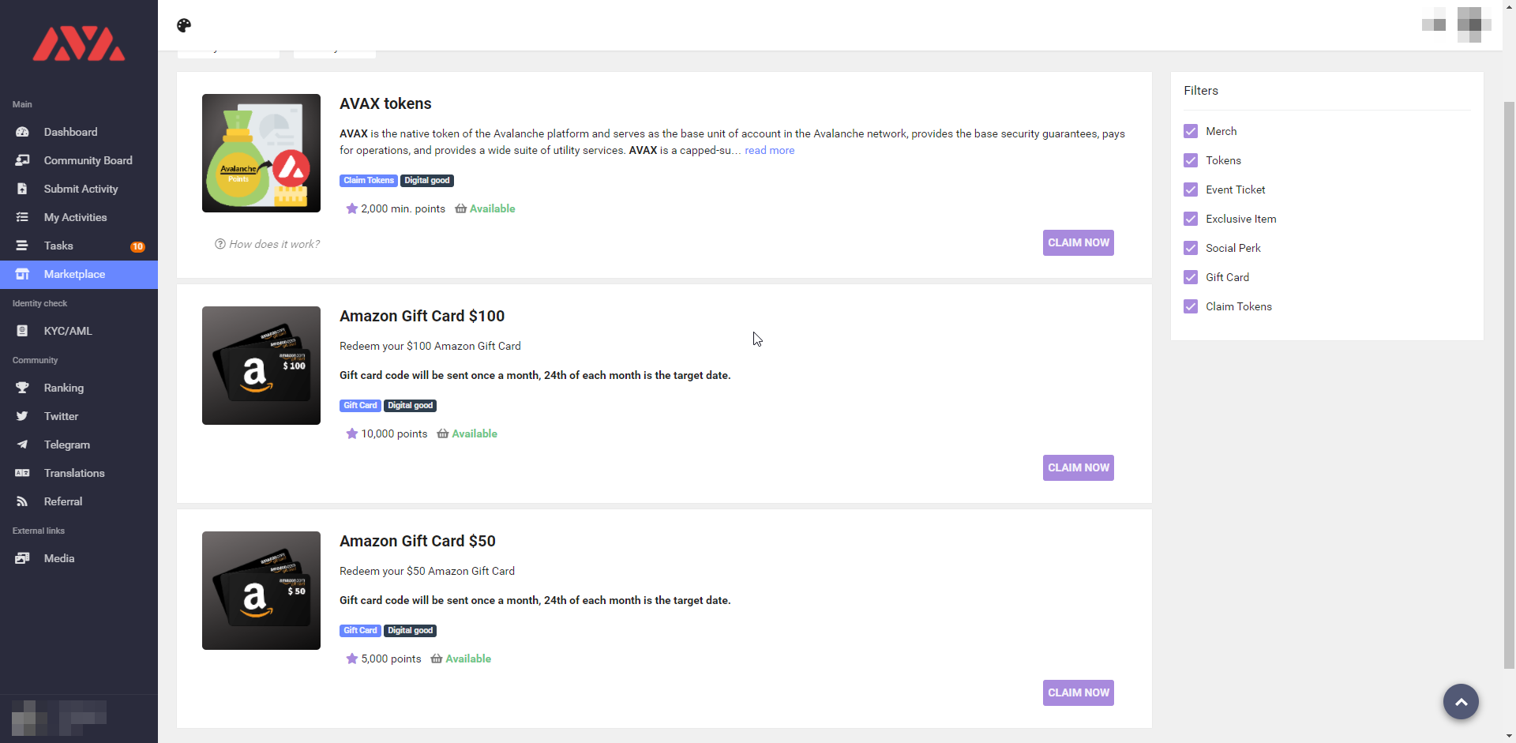Open the Twitter bird icon

point(22,416)
